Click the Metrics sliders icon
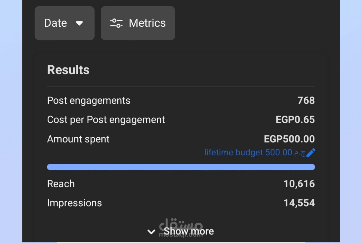This screenshot has width=362, height=243. [x=116, y=23]
